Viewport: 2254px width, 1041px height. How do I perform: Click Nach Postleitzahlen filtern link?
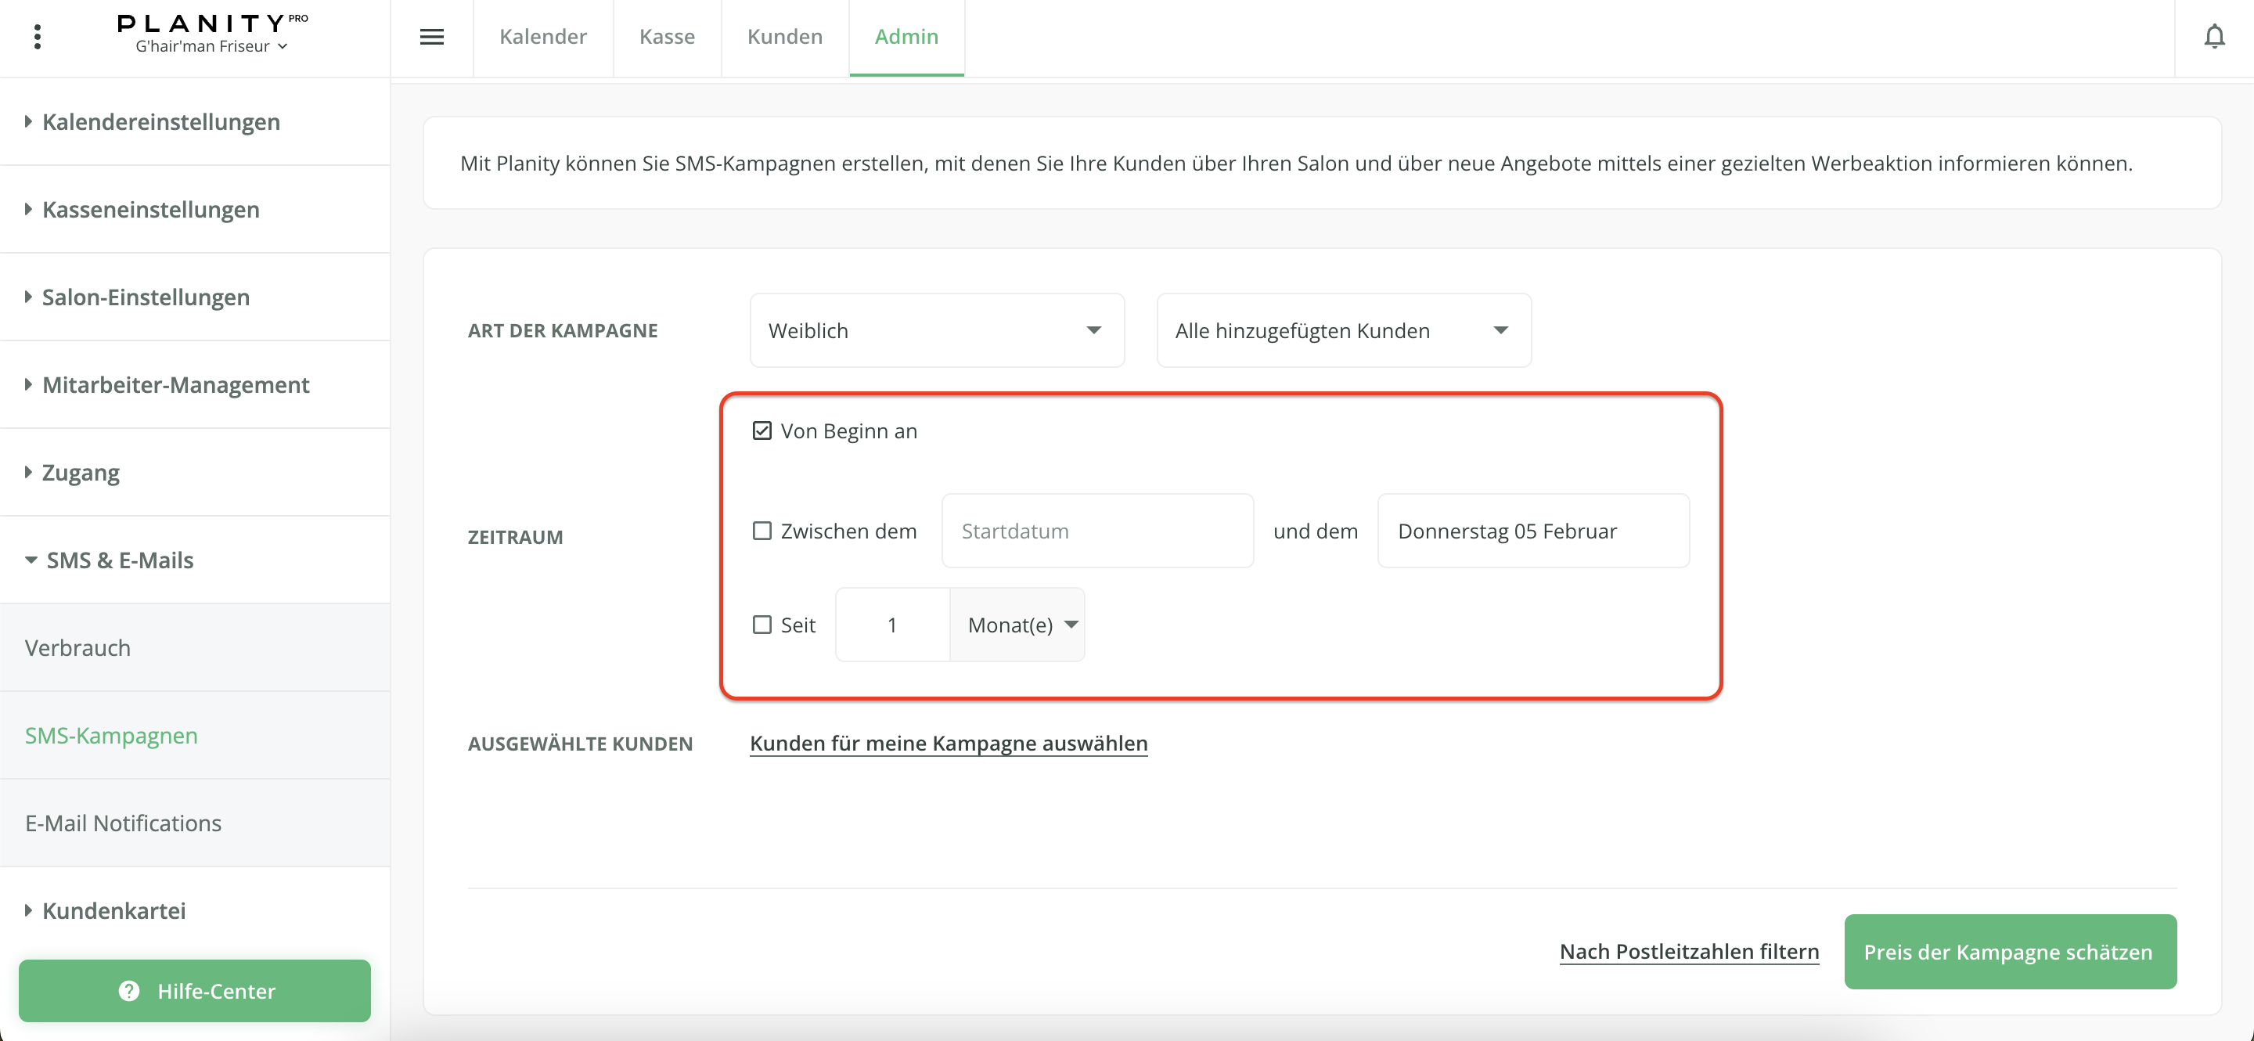[x=1689, y=952]
